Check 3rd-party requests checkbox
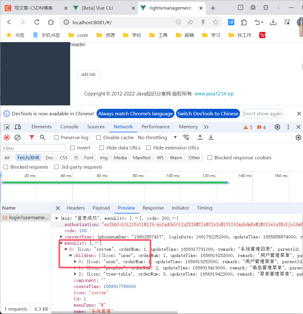The image size is (303, 314). click(x=57, y=167)
